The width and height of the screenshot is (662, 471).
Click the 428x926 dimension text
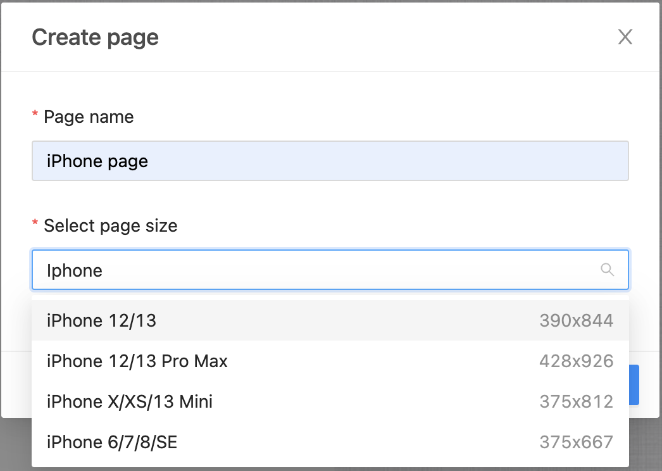pyautogui.click(x=576, y=361)
